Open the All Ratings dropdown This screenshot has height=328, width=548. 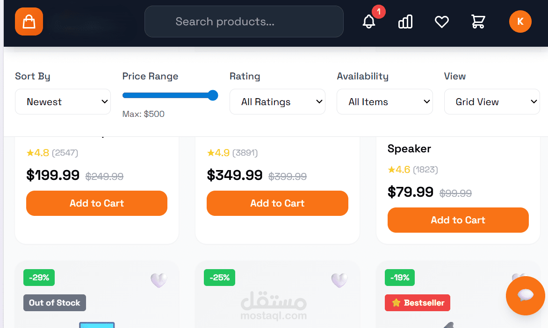[277, 102]
